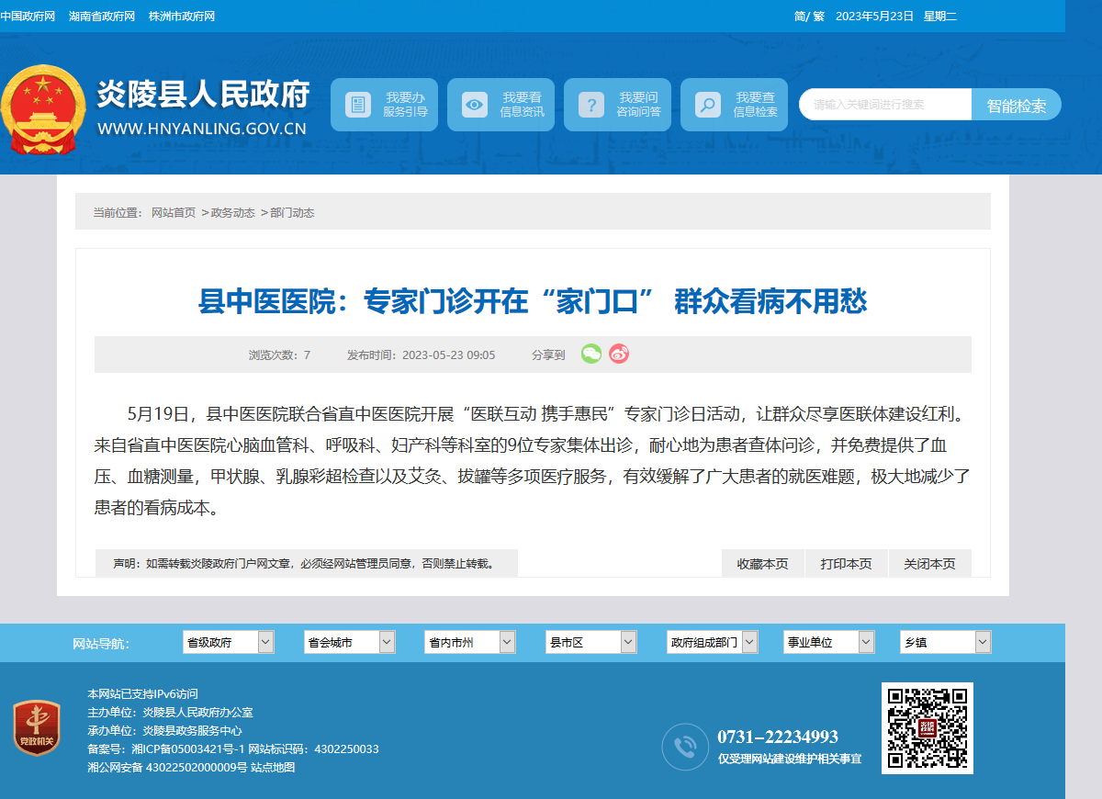Screen dimensions: 1102x799
Task: Expand the 乡镇 dropdown
Action: (946, 642)
